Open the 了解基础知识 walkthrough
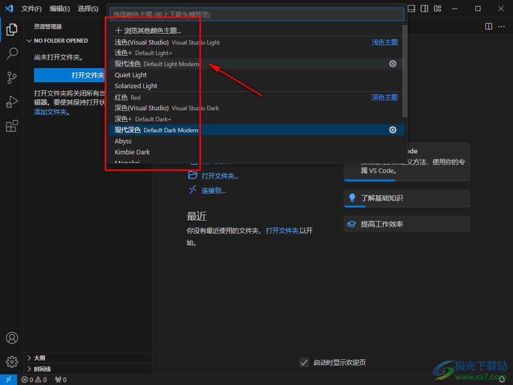513x385 pixels. point(407,198)
